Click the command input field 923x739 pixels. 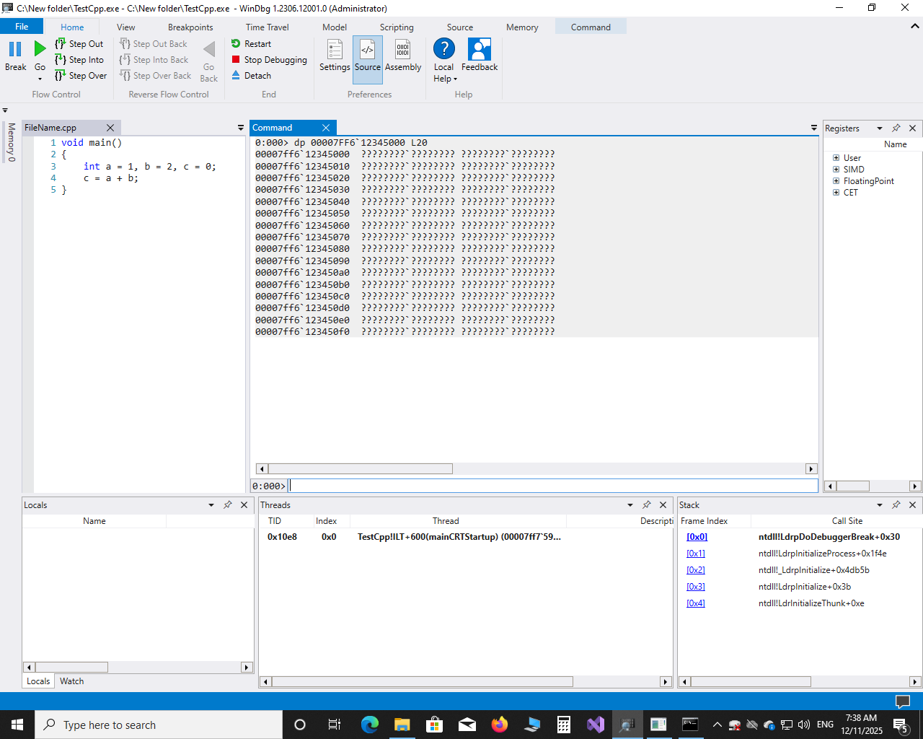tap(553, 486)
